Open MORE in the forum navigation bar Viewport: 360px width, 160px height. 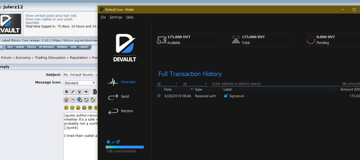(73, 47)
